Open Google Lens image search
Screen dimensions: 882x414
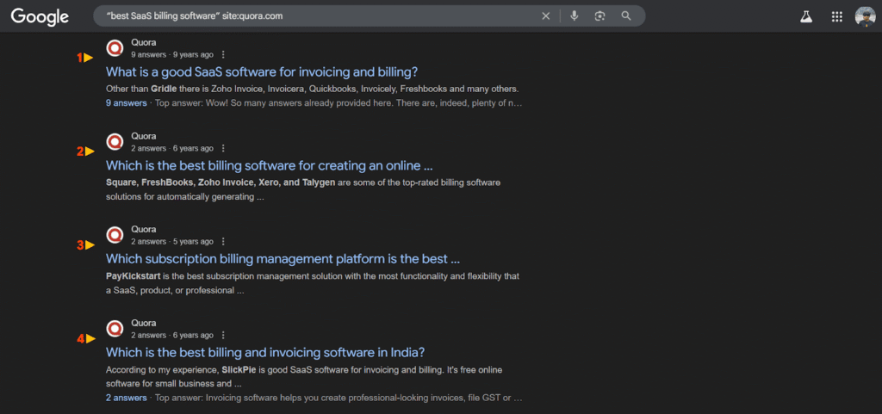click(x=600, y=16)
